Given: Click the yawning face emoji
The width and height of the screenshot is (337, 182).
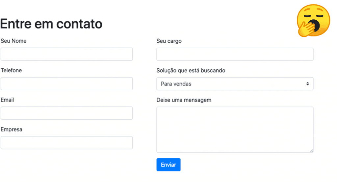Looking at the screenshot, I should [x=313, y=21].
